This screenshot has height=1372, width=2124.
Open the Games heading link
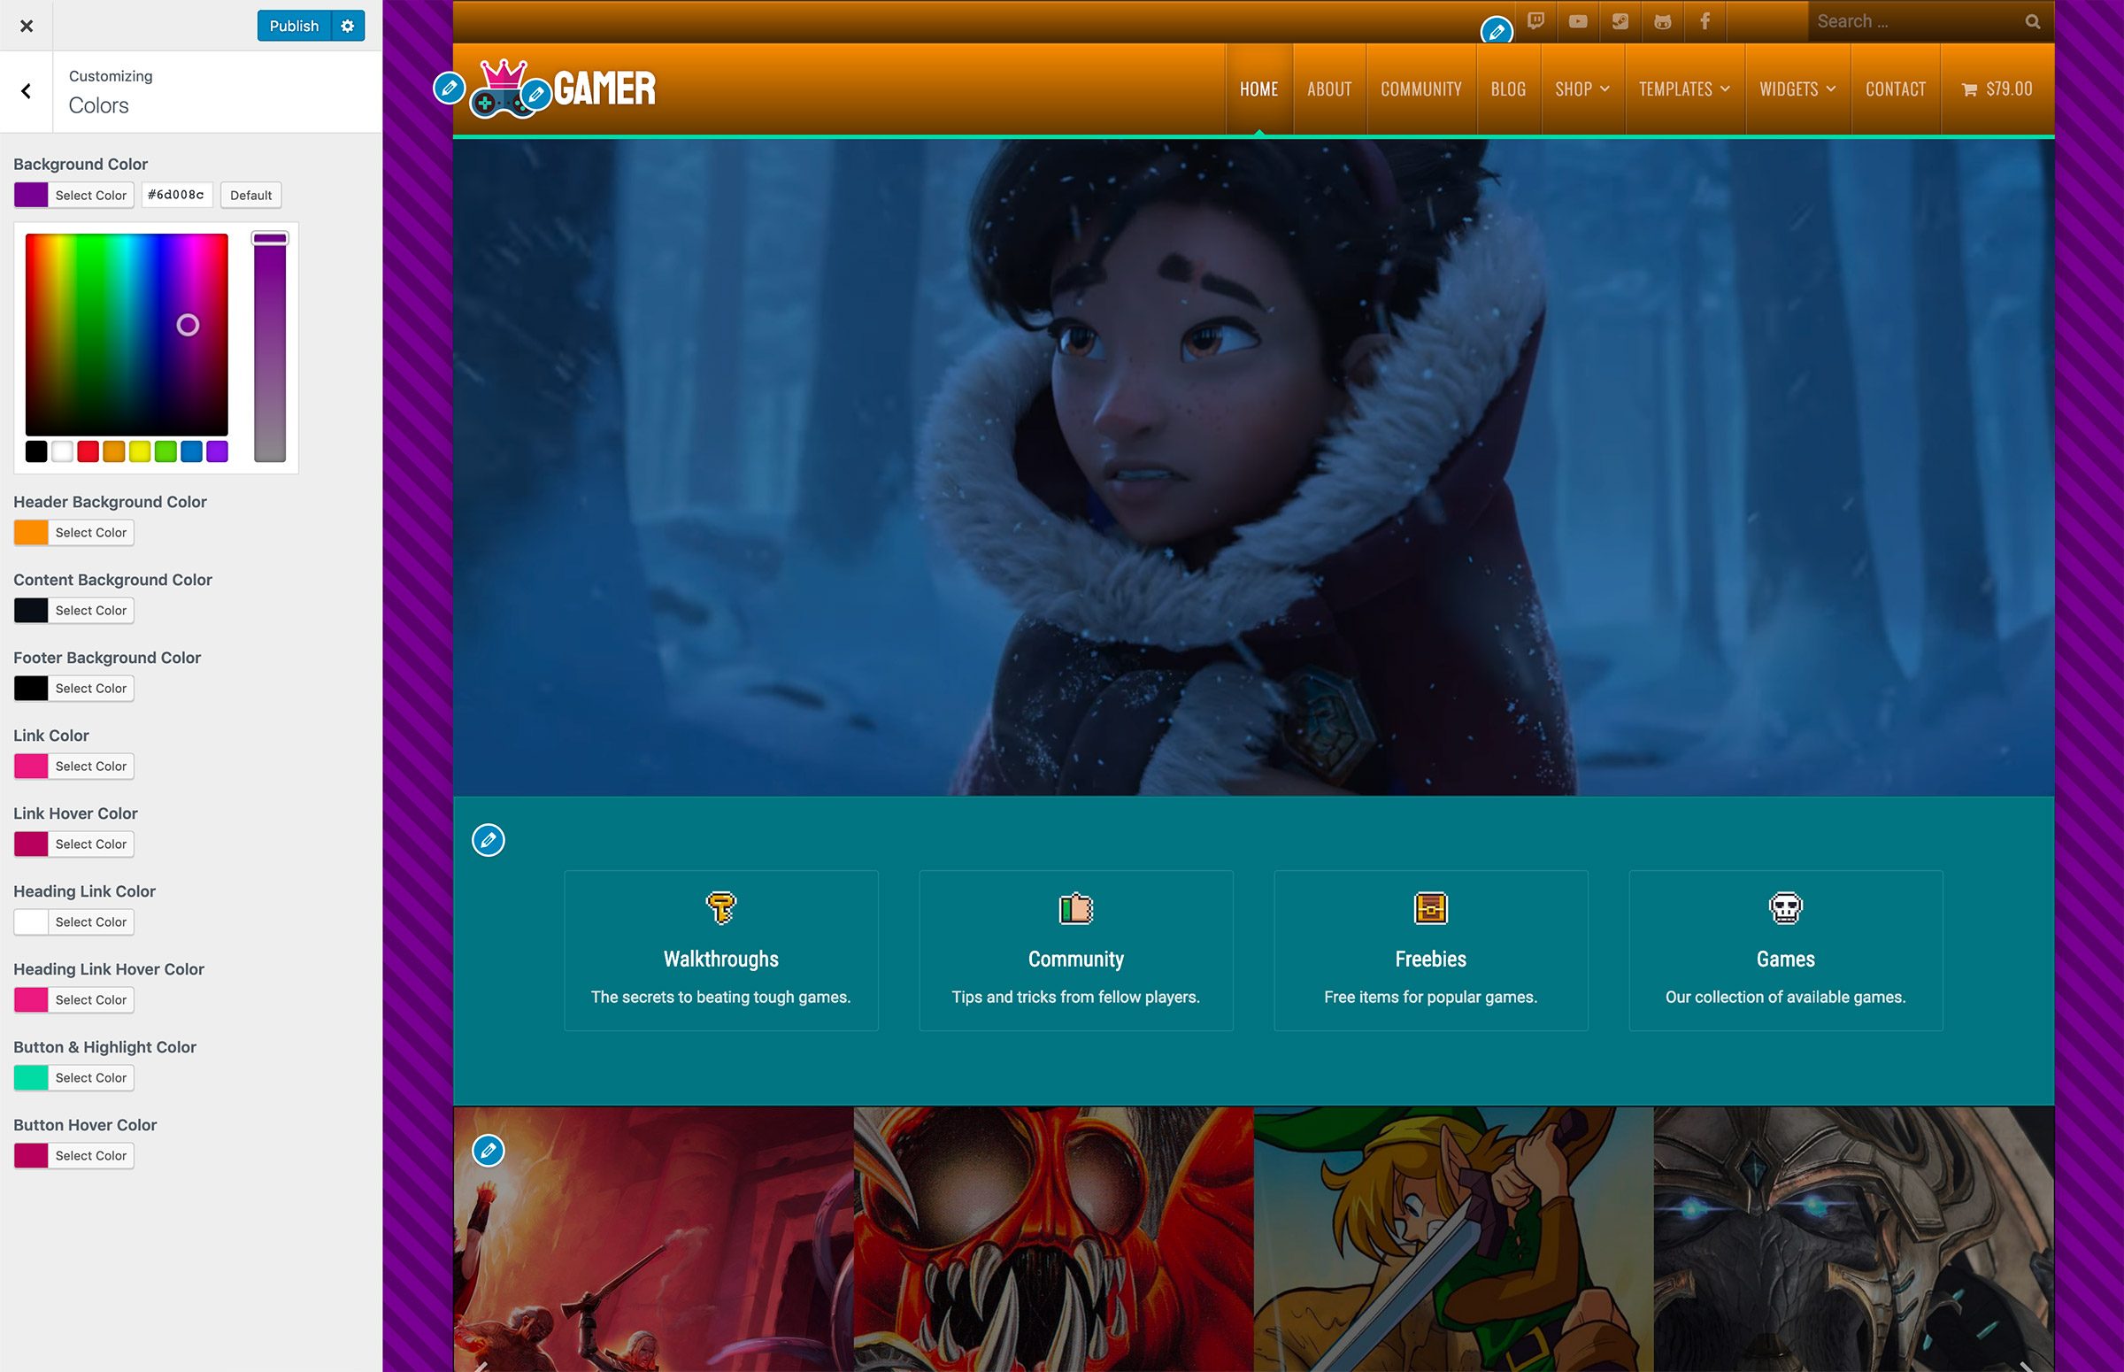(x=1786, y=960)
